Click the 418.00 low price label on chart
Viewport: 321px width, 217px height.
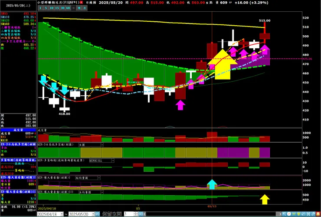click(64, 114)
